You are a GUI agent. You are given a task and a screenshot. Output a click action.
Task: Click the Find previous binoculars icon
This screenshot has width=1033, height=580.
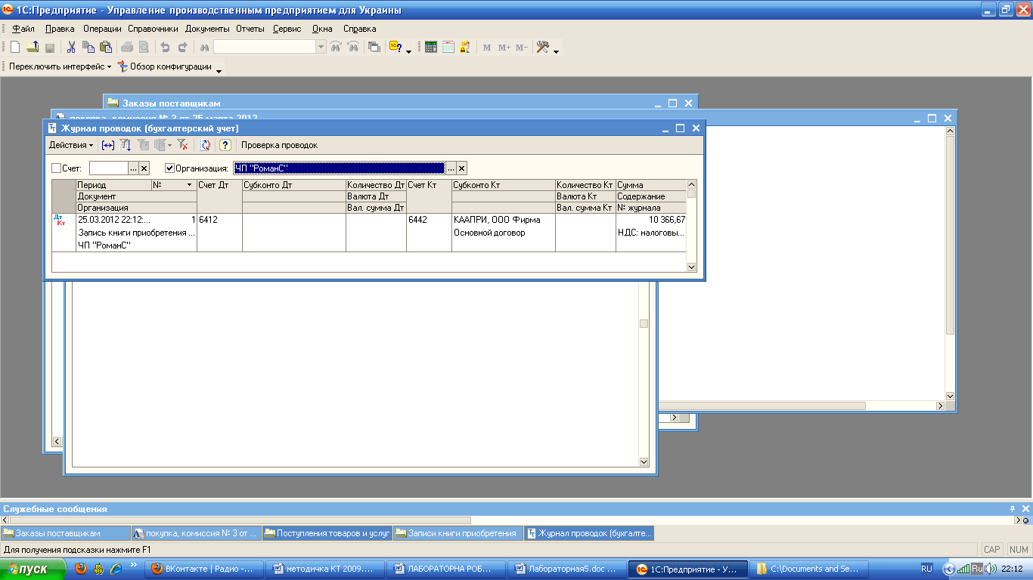click(352, 47)
